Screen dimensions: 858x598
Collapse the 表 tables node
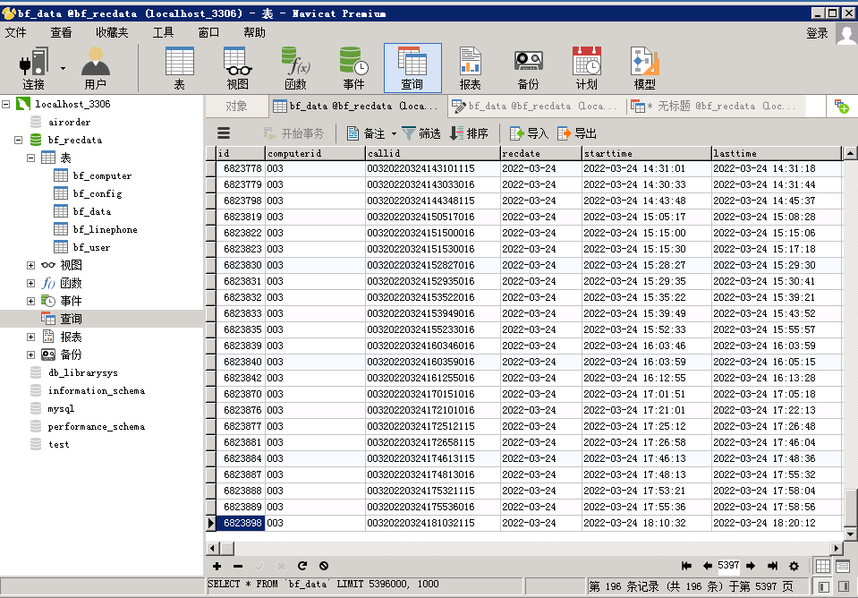coord(30,158)
